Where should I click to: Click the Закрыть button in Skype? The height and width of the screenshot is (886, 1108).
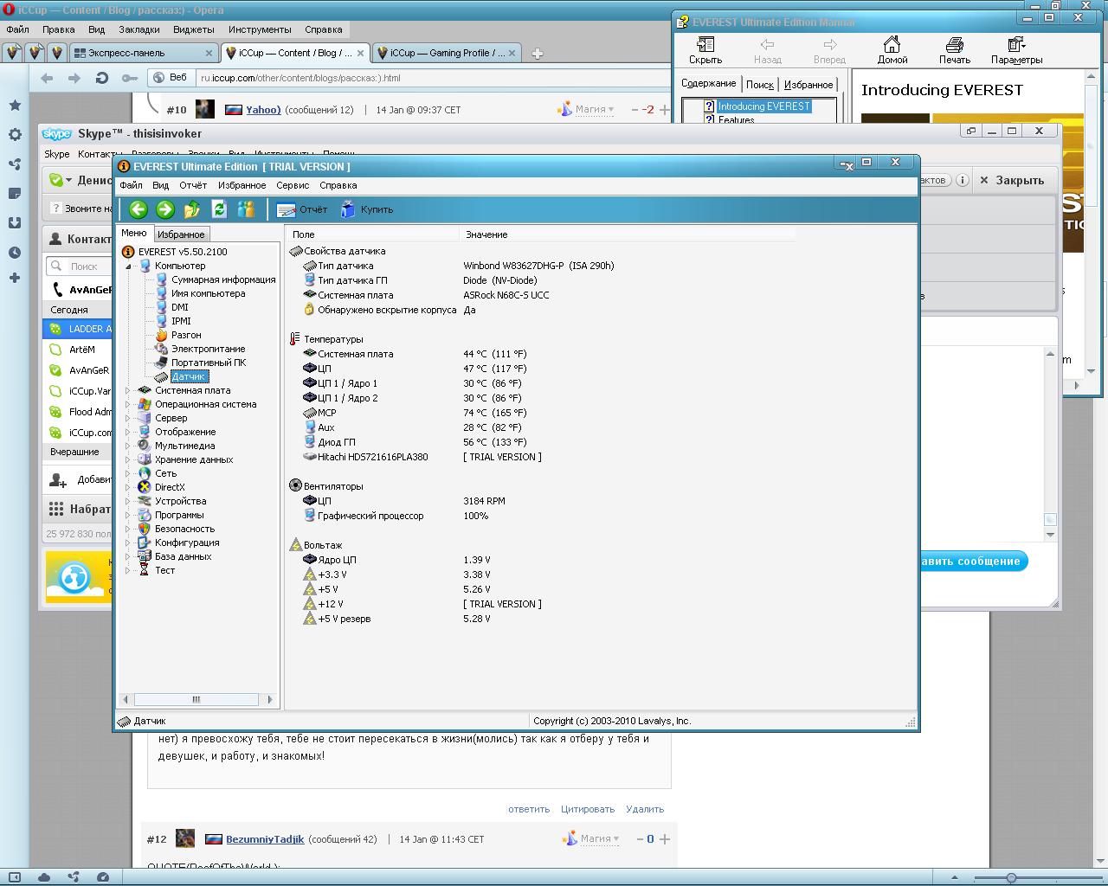tap(1012, 180)
